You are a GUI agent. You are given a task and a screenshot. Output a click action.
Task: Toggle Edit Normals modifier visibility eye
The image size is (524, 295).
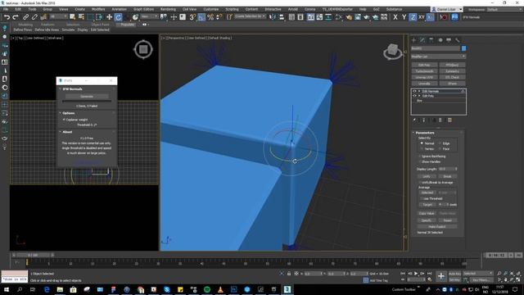coord(414,91)
